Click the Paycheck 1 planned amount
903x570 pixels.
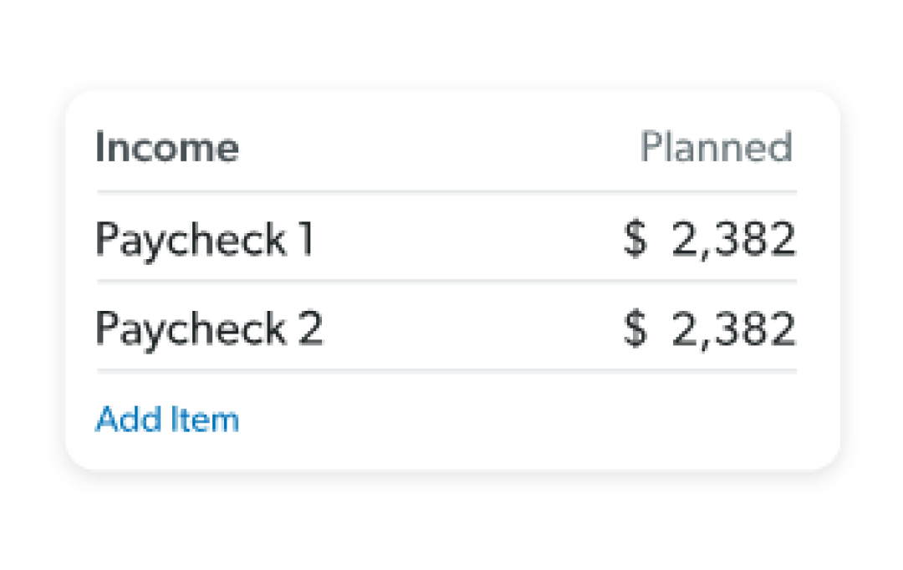coord(732,238)
